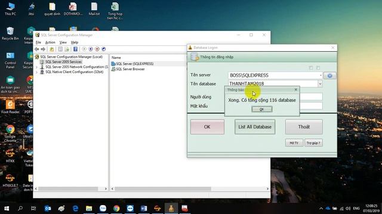Select HTKK desktop icon
This screenshot has height=214, width=382.
[10, 156]
